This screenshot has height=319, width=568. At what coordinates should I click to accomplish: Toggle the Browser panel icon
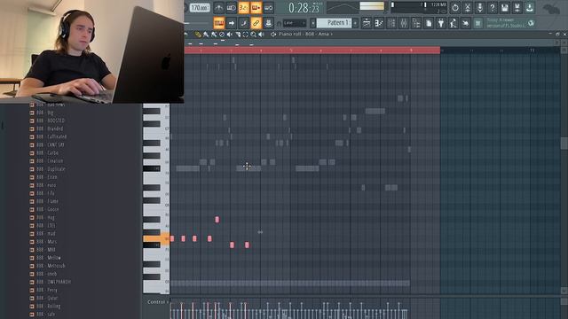[x=416, y=23]
